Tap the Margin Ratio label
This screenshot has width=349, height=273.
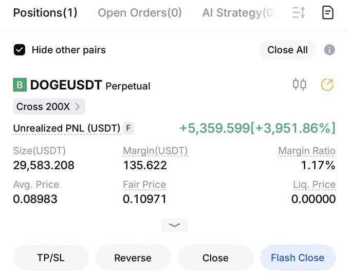click(x=307, y=151)
